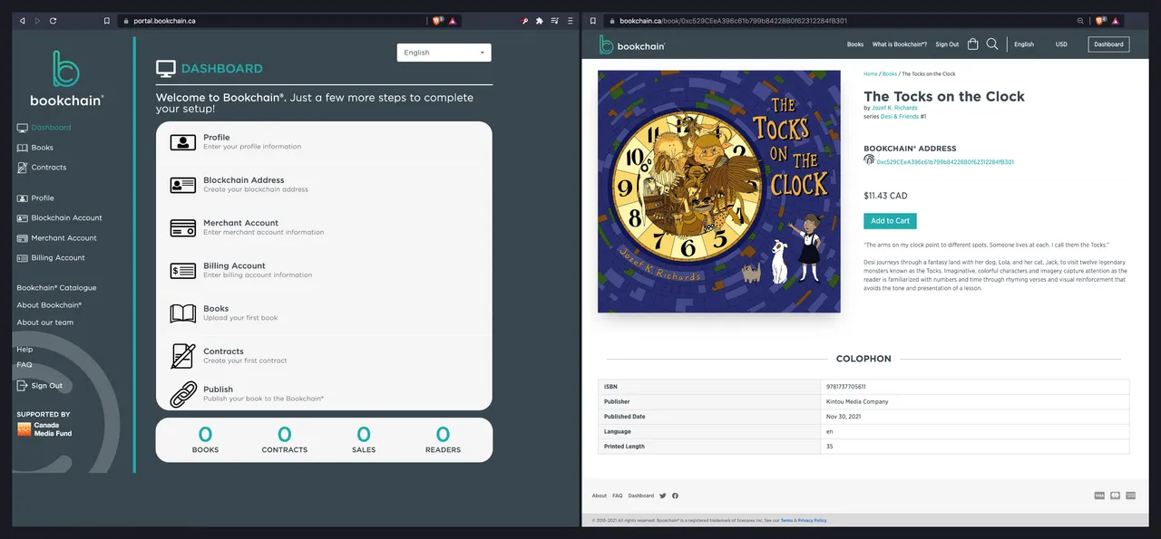Open Terms & Privacy Policy link

(x=804, y=521)
